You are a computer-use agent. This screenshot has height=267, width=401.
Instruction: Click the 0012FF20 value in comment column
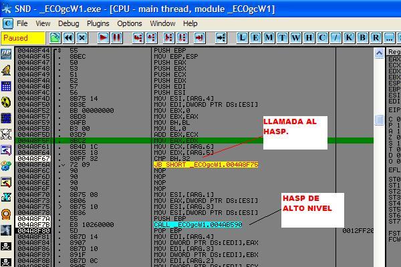pos(358,231)
